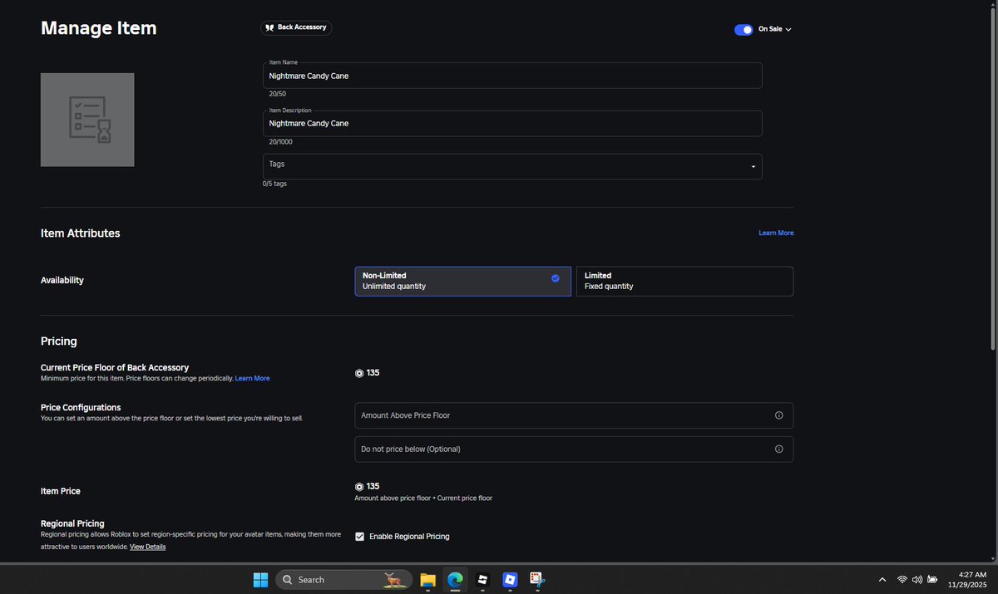Edit the Item Name field
The width and height of the screenshot is (998, 594).
pos(512,76)
